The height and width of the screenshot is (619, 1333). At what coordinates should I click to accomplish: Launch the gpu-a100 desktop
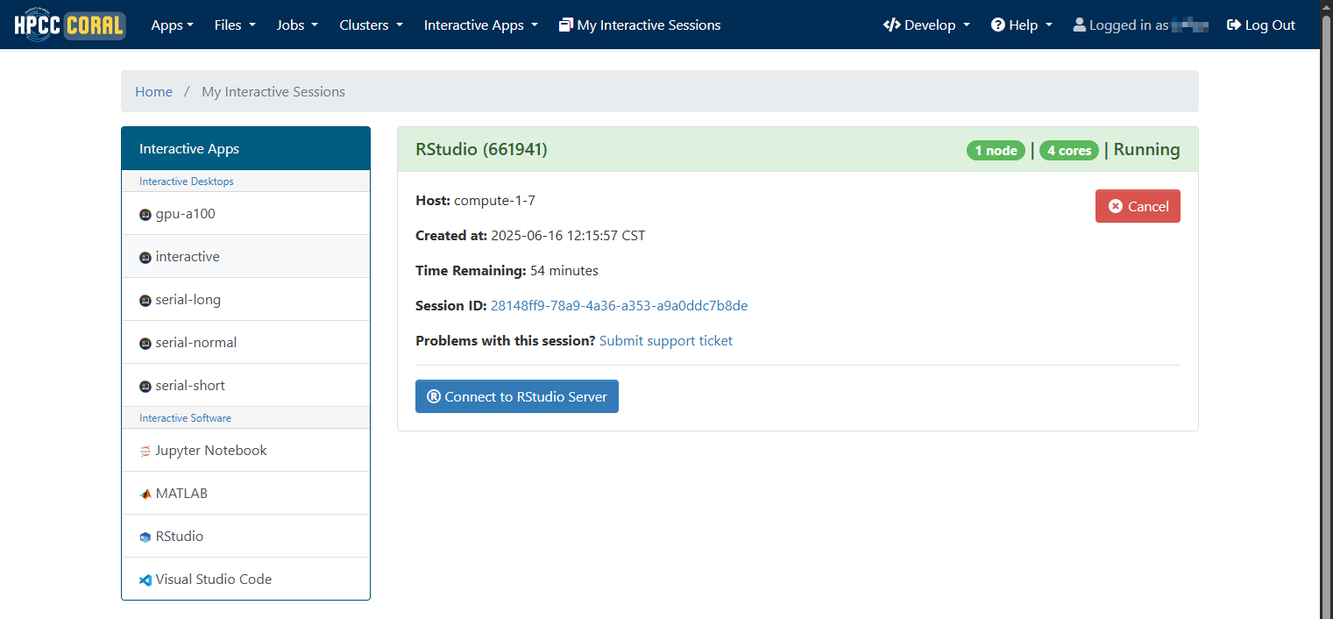(x=245, y=214)
